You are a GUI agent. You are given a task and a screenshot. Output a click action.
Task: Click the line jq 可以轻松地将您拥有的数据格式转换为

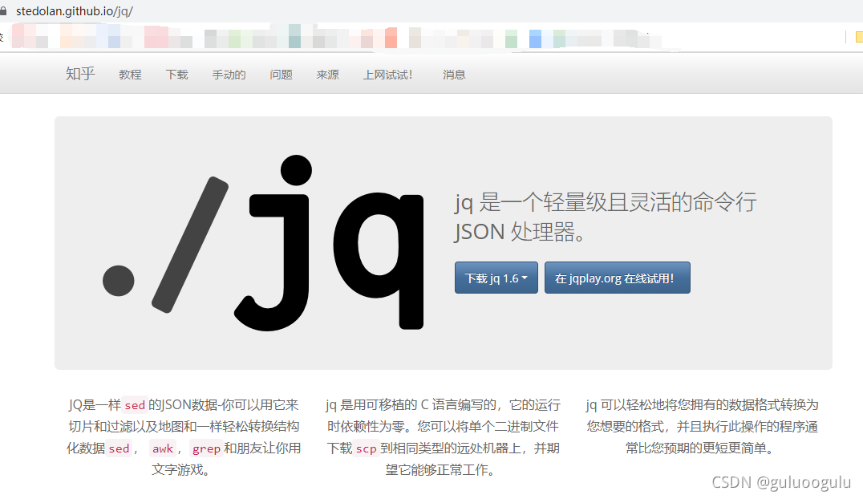pos(702,405)
